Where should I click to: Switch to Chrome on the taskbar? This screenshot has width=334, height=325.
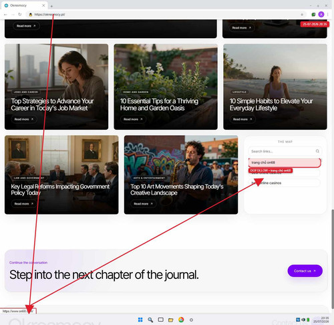click(x=181, y=320)
